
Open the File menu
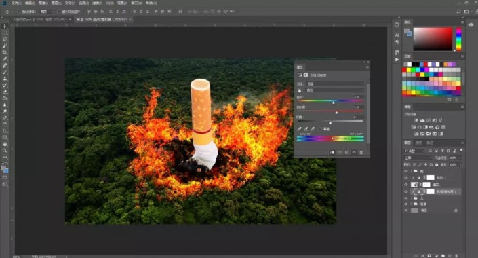[16, 3]
